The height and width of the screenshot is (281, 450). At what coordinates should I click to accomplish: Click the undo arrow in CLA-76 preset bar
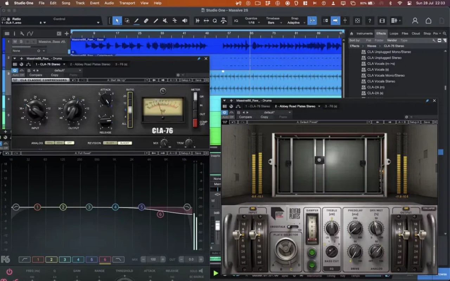click(x=73, y=80)
